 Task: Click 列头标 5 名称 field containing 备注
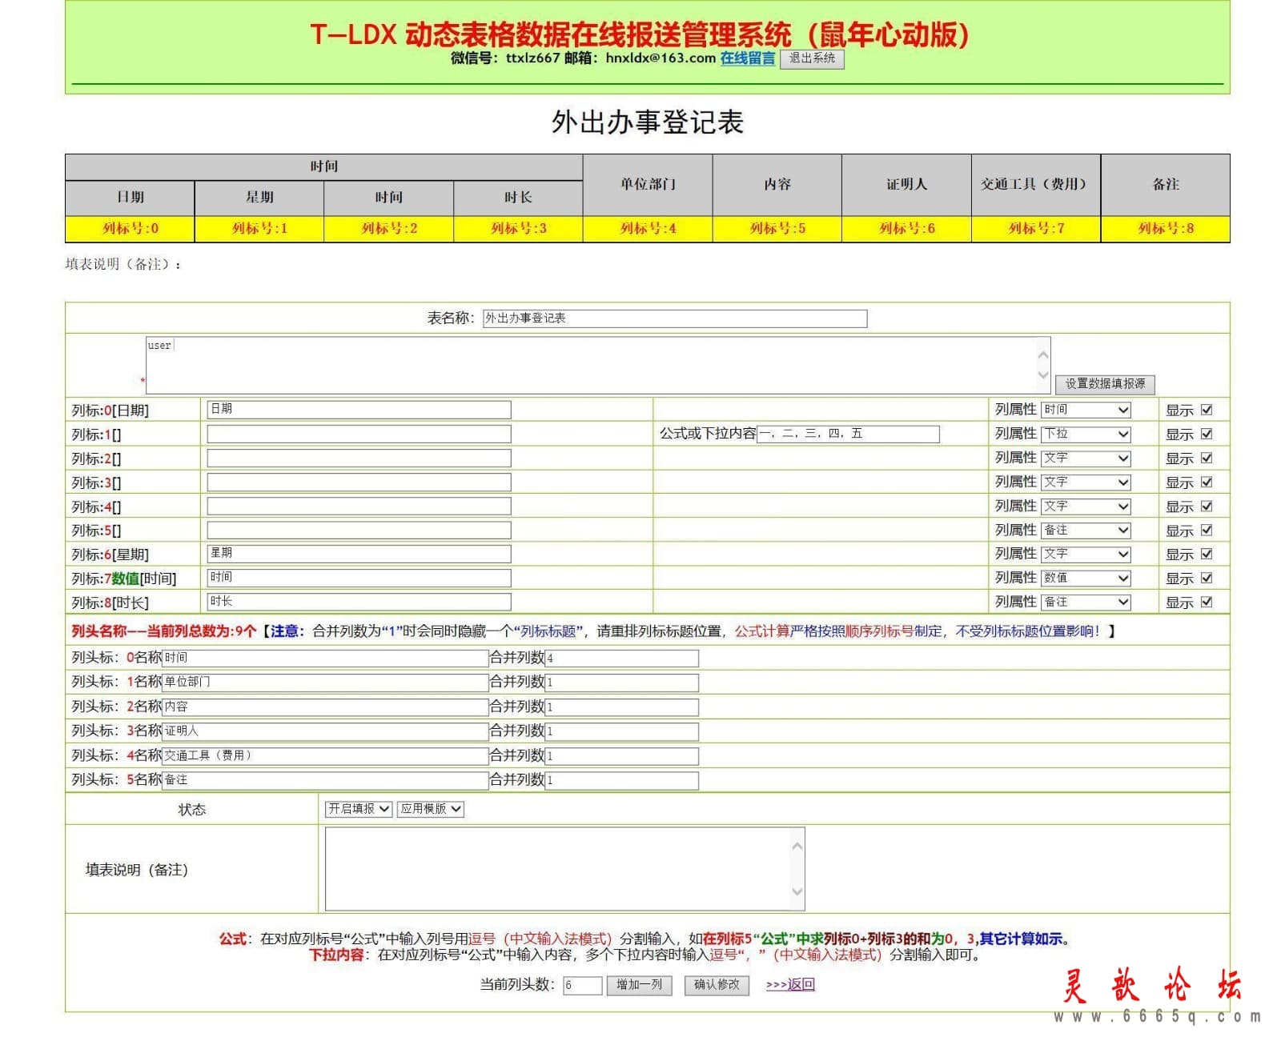tap(325, 780)
